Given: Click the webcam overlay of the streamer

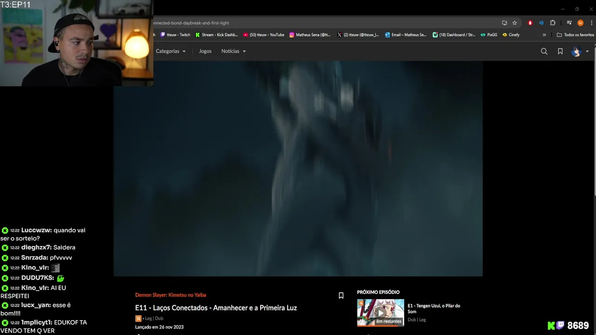Looking at the screenshot, I should (x=76, y=43).
